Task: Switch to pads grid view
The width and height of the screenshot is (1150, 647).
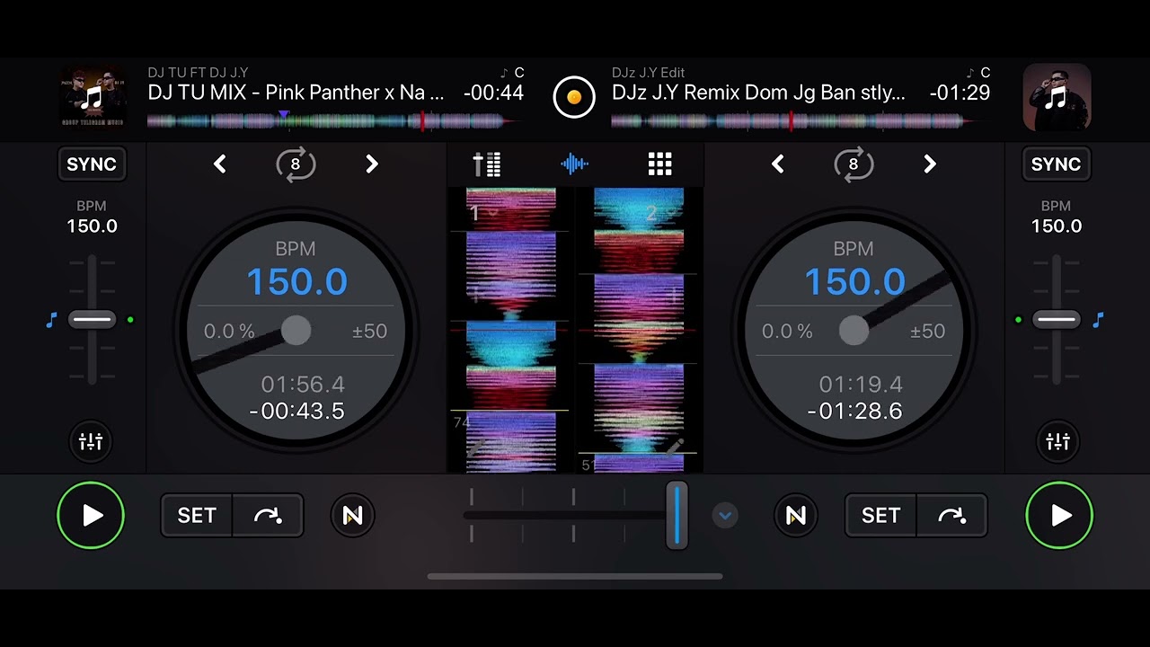Action: coord(660,164)
